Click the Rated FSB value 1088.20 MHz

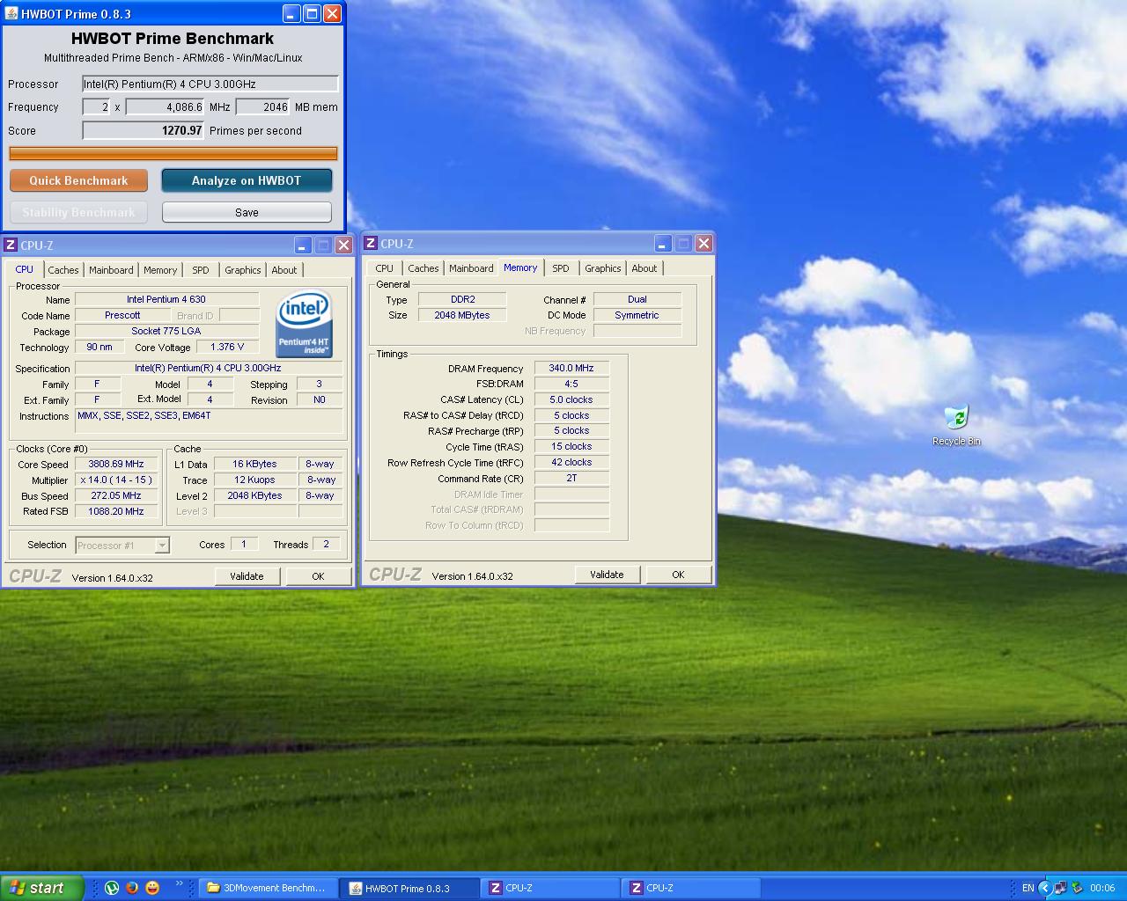click(x=116, y=511)
